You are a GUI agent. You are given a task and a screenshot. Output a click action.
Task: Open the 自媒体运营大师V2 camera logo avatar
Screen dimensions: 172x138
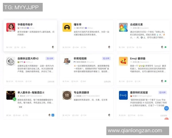11,61
